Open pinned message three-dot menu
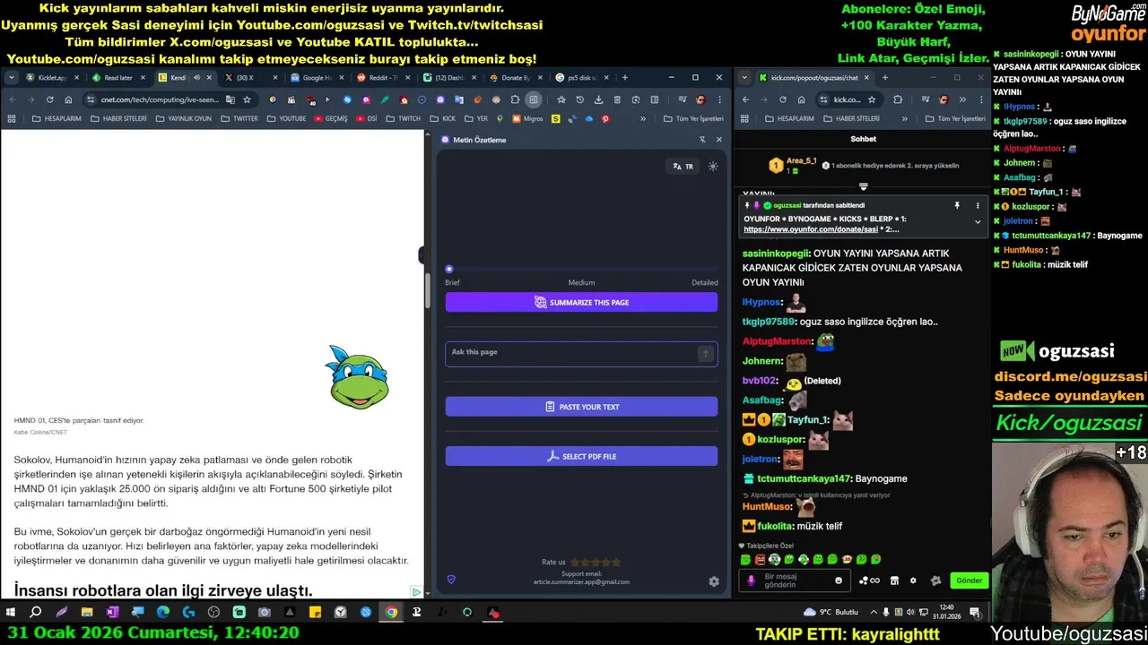Viewport: 1148px width, 645px height. [978, 205]
